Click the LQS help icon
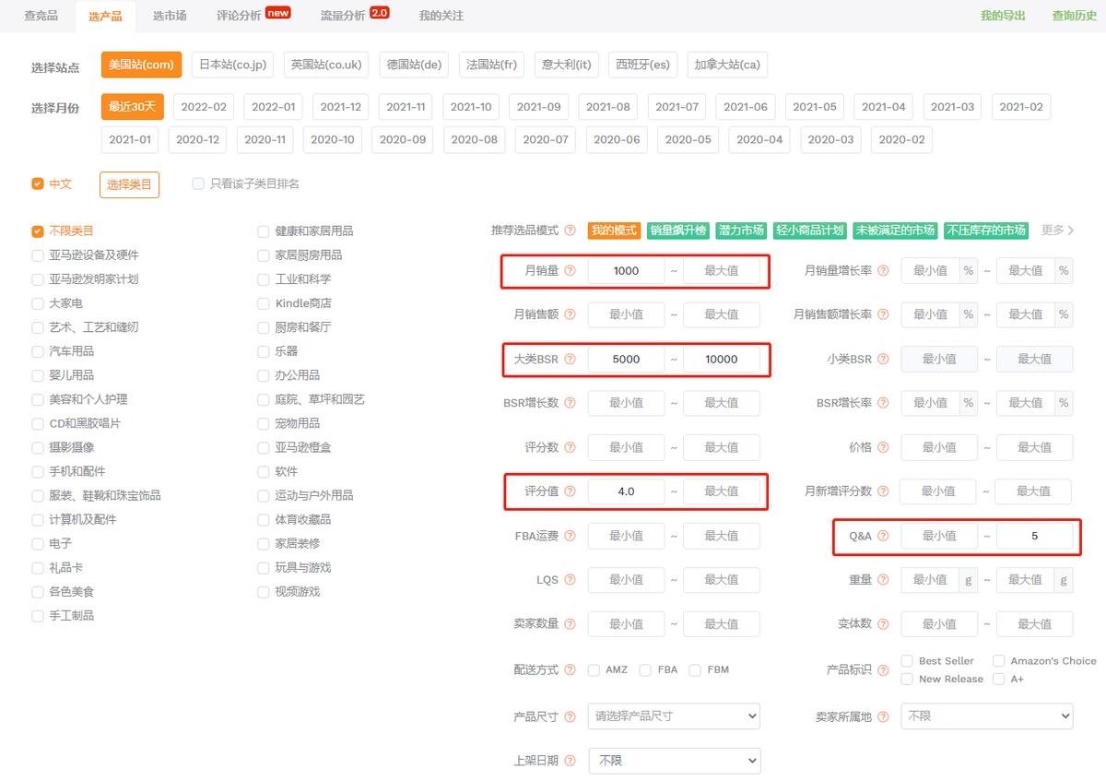This screenshot has width=1106, height=781. point(571,580)
